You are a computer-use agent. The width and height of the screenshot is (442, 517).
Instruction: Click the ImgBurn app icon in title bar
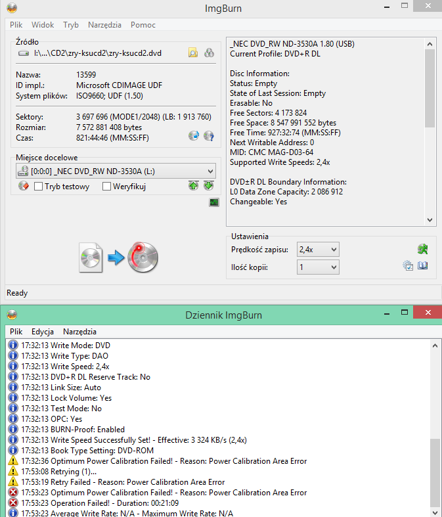pos(12,8)
